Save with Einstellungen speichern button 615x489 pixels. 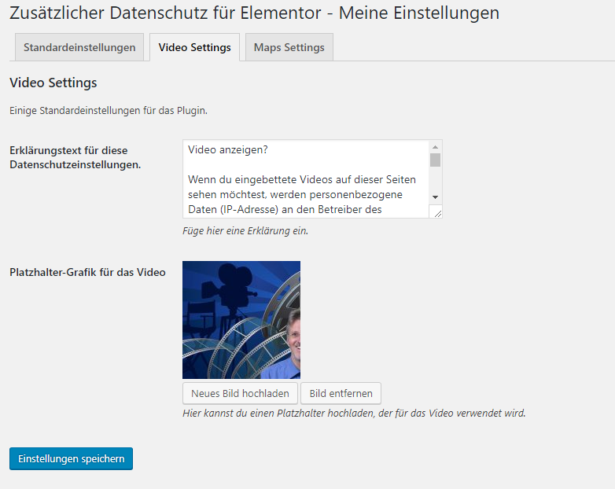pos(71,458)
